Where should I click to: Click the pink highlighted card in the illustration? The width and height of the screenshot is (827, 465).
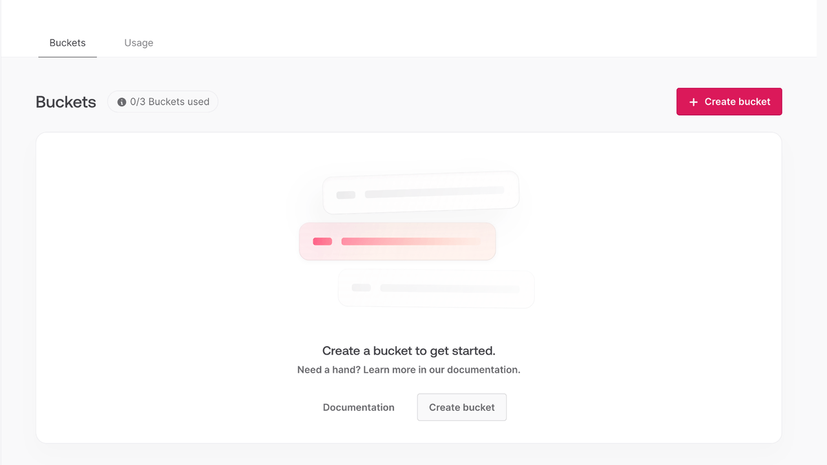[x=397, y=242]
